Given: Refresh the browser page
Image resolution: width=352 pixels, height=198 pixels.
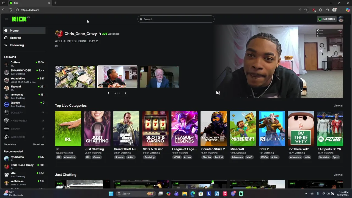Looking at the screenshot, I should pyautogui.click(x=10, y=10).
